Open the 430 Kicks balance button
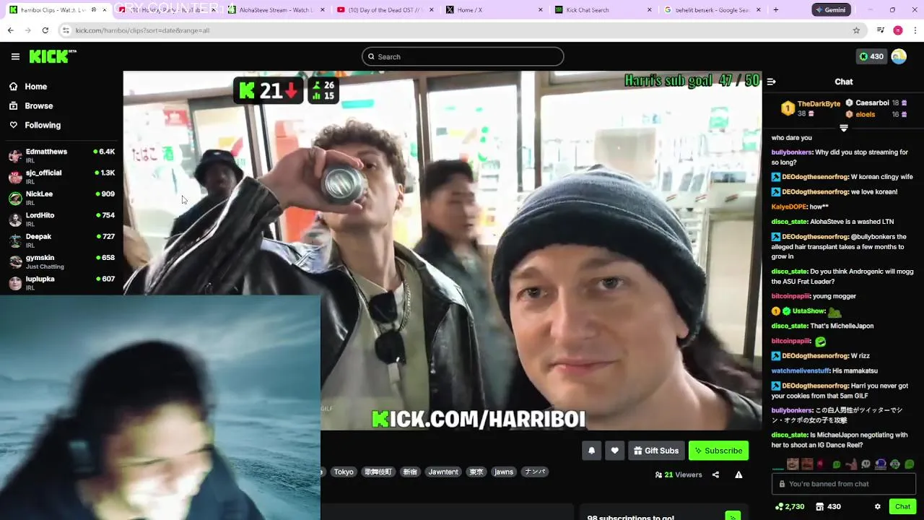The width and height of the screenshot is (924, 520). pos(871,56)
